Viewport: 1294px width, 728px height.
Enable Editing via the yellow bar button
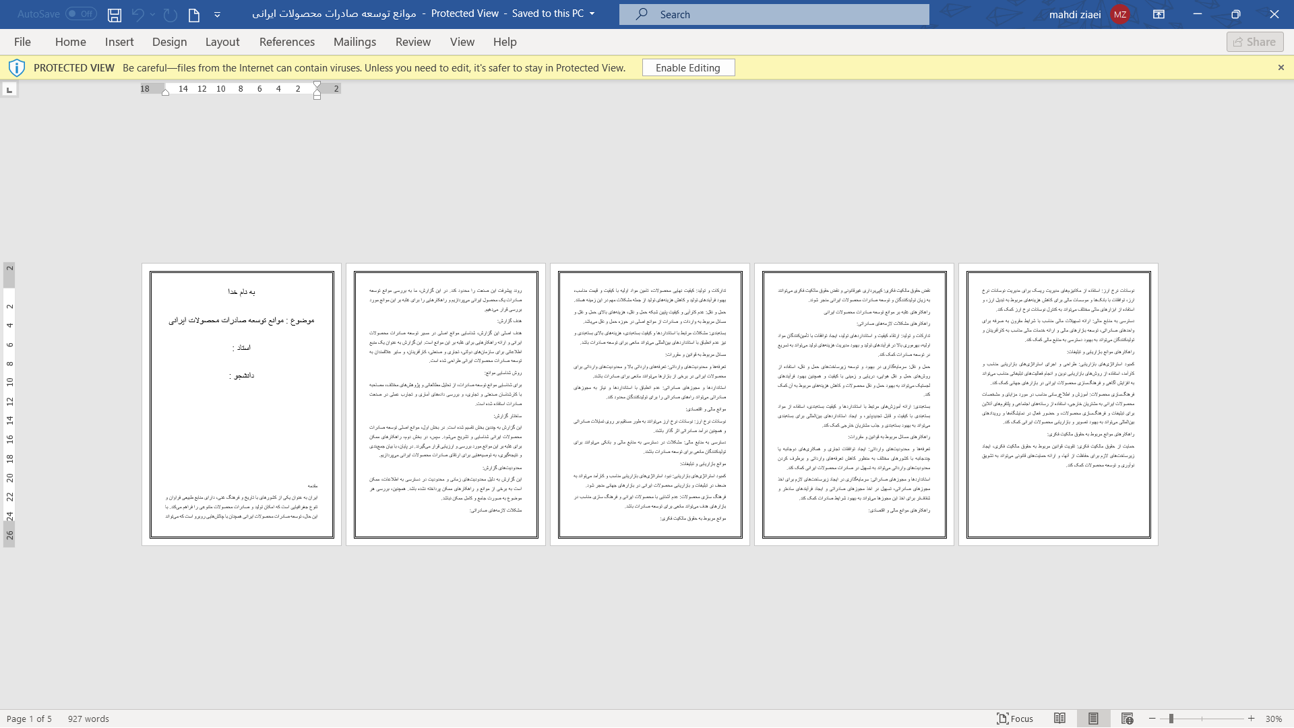688,67
